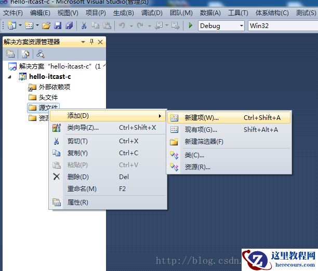Open the 编辑(E) menu
This screenshot has height=271, width=318.
pyautogui.click(x=40, y=13)
